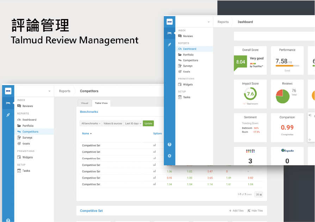Image resolution: width=315 pixels, height=222 pixels.
Task: Switch to the Table View tab
Action: [101, 103]
